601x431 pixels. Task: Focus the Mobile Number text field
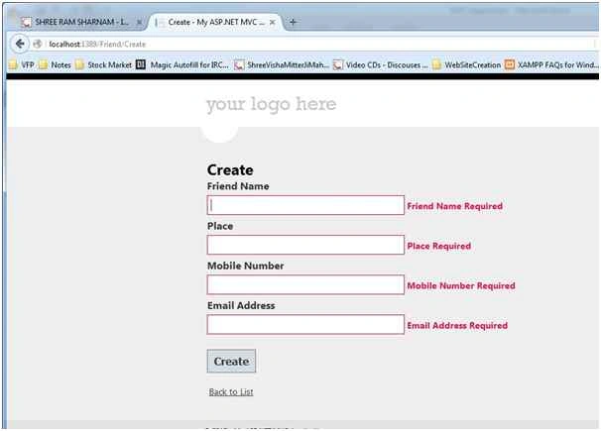coord(305,284)
